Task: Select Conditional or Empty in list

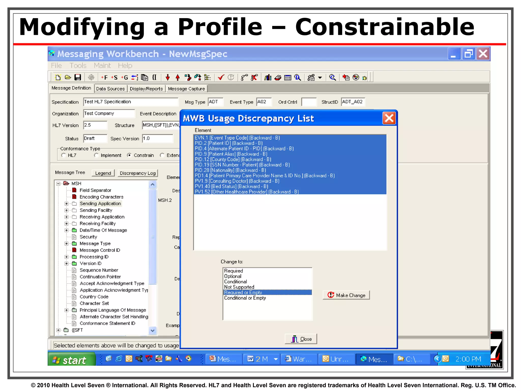Action: [x=268, y=298]
